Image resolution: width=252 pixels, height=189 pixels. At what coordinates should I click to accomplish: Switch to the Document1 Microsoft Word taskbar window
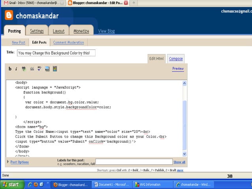(112, 185)
